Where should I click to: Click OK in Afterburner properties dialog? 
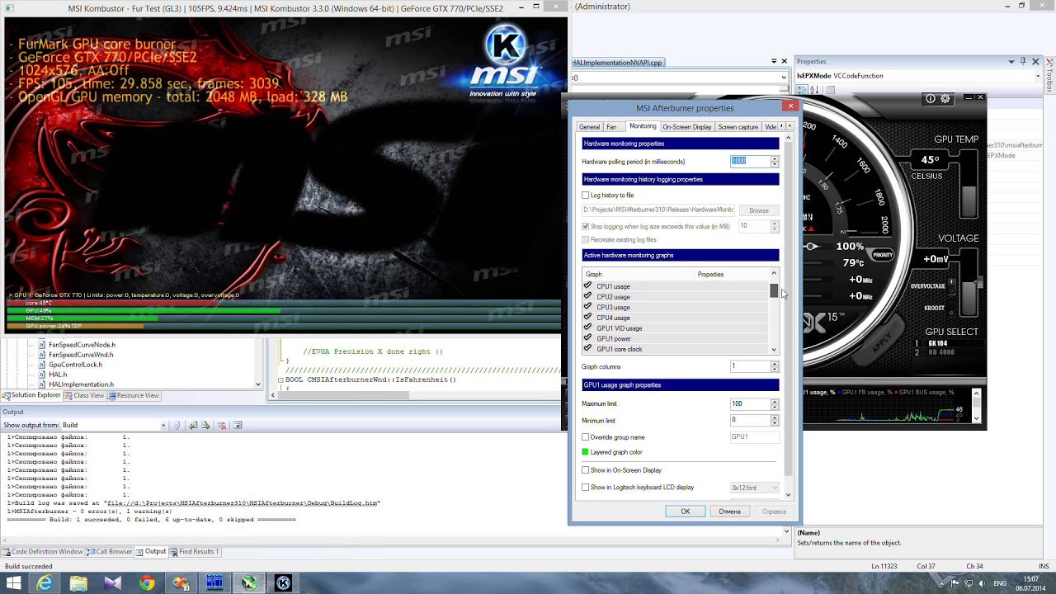pos(686,511)
